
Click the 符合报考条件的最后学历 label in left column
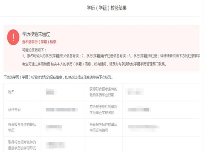pyautogui.click(x=21, y=127)
